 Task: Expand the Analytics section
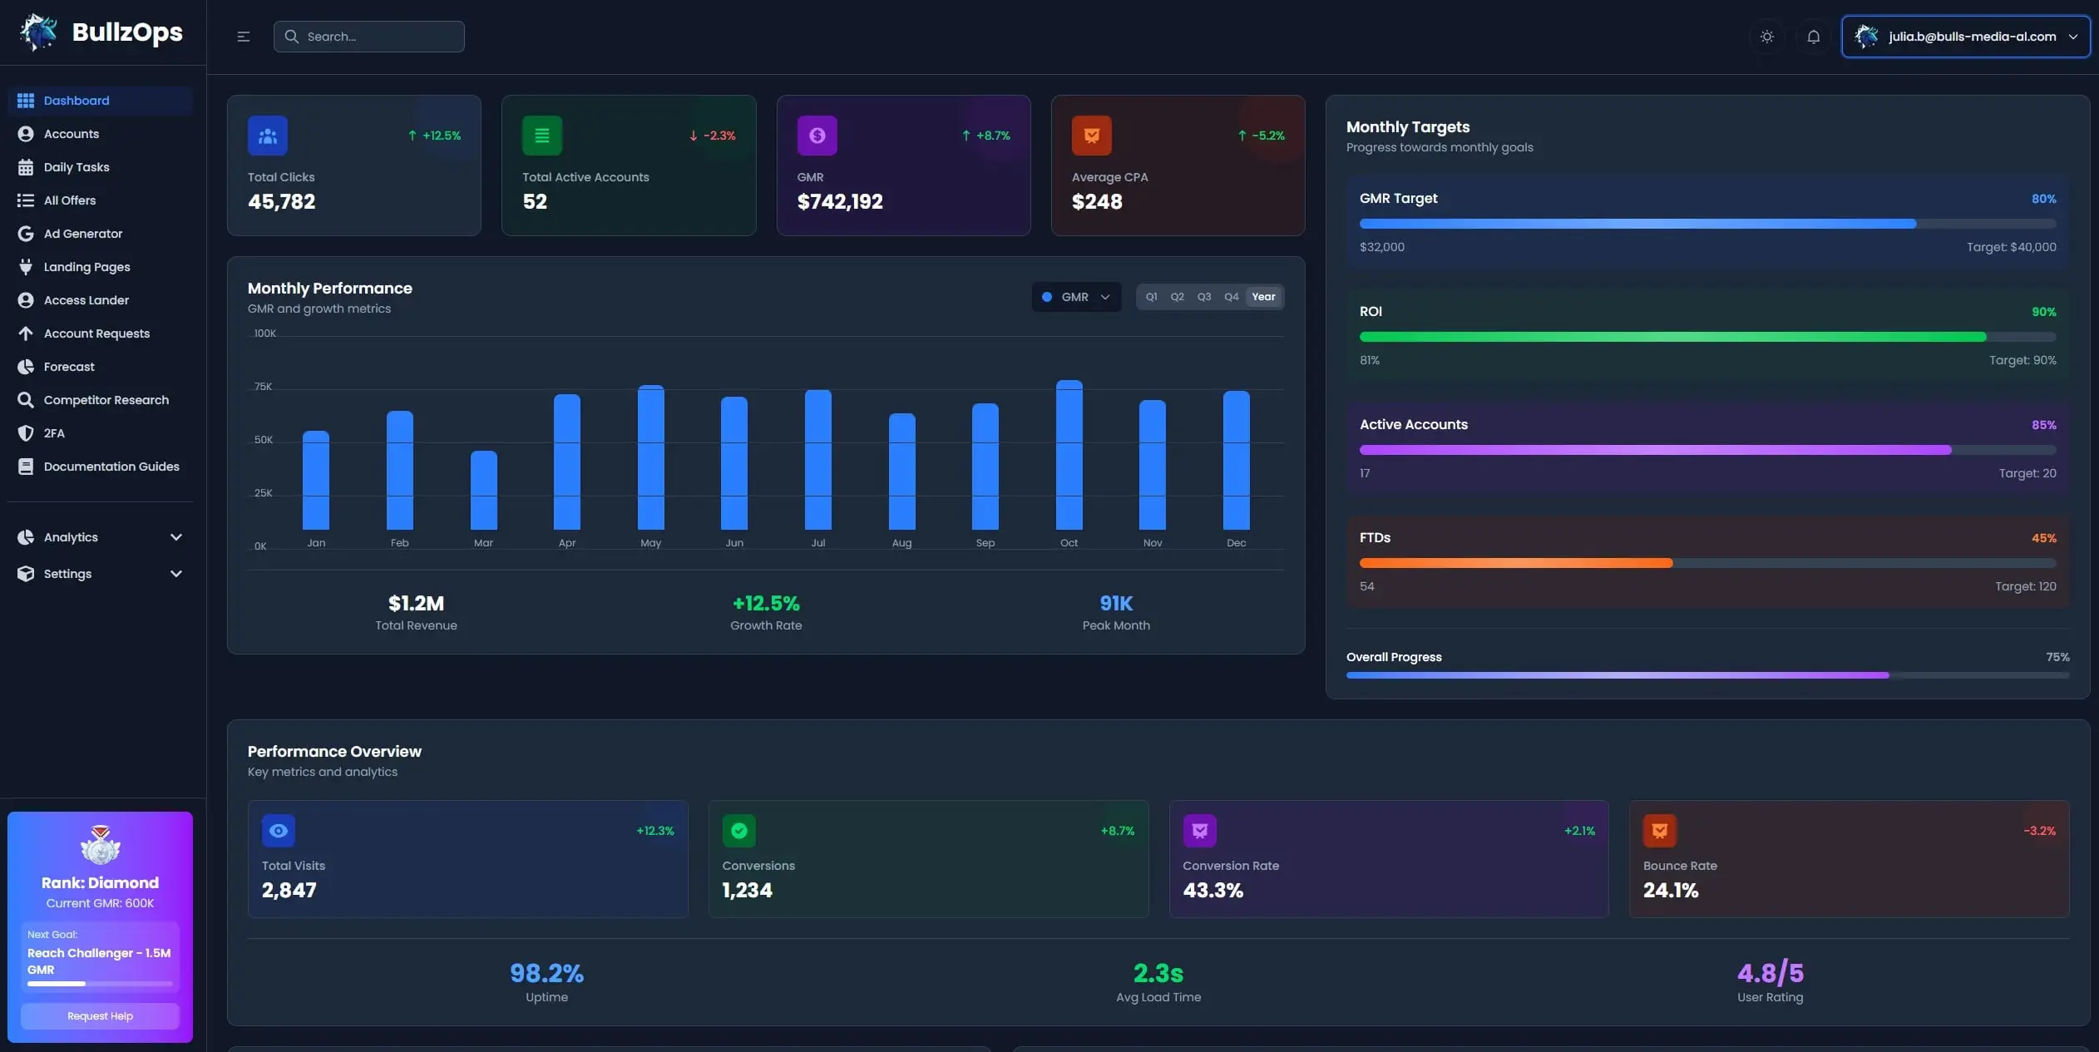100,537
